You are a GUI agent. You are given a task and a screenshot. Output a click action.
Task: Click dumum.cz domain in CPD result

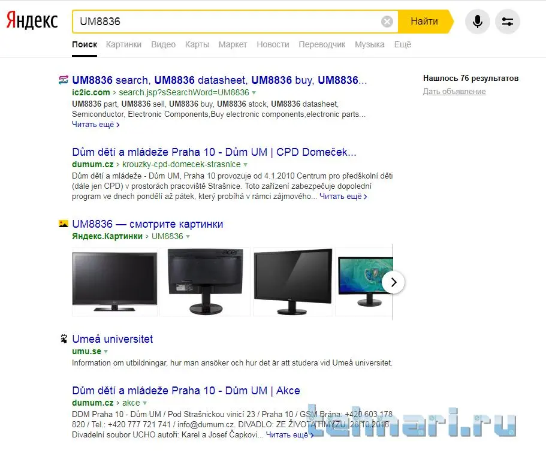coord(93,164)
